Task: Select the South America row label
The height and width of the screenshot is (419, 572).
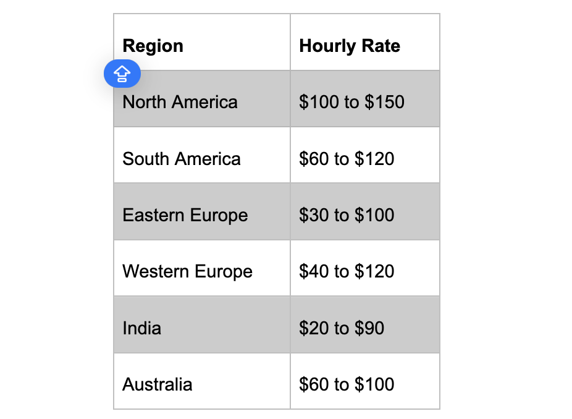Action: (182, 159)
